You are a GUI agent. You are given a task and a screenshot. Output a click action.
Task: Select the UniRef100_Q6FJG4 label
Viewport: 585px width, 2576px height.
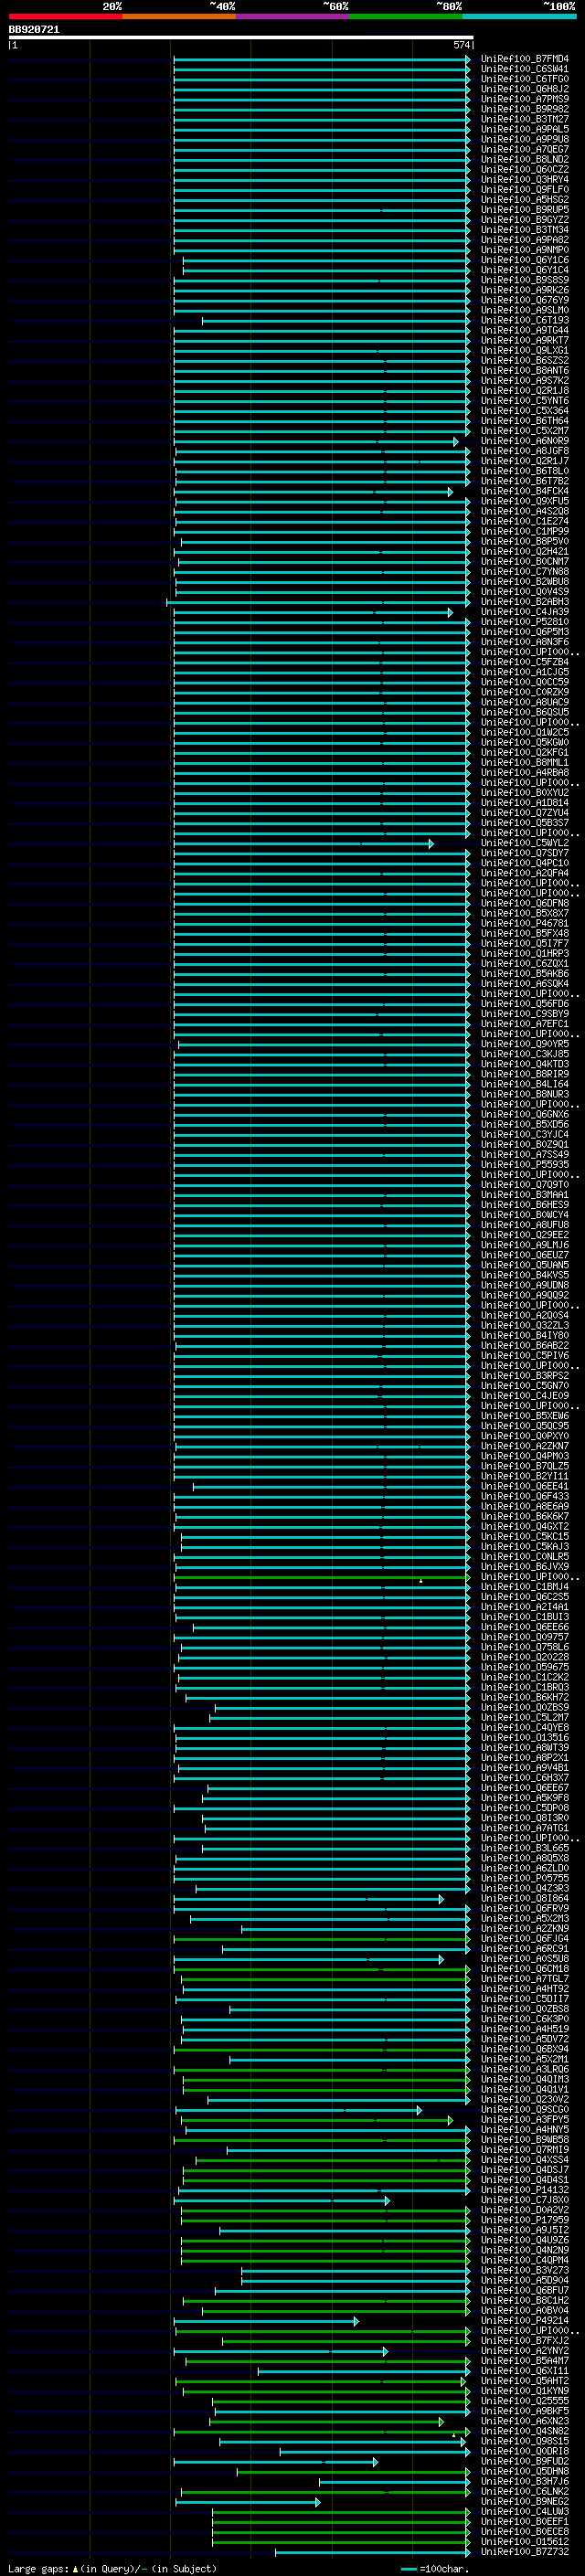pyautogui.click(x=524, y=1938)
